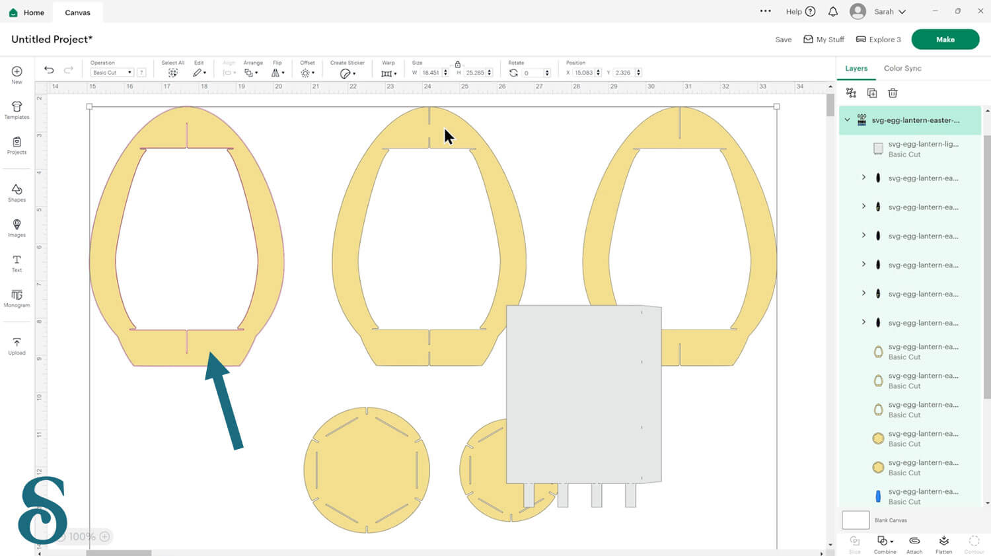This screenshot has height=556, width=991.
Task: Click the color box beside Basic Cut
Action: [x=141, y=73]
